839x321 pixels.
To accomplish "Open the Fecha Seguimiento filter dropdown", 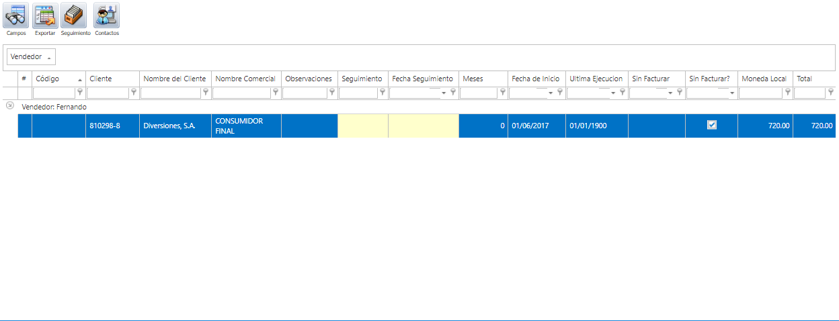I will coord(444,93).
